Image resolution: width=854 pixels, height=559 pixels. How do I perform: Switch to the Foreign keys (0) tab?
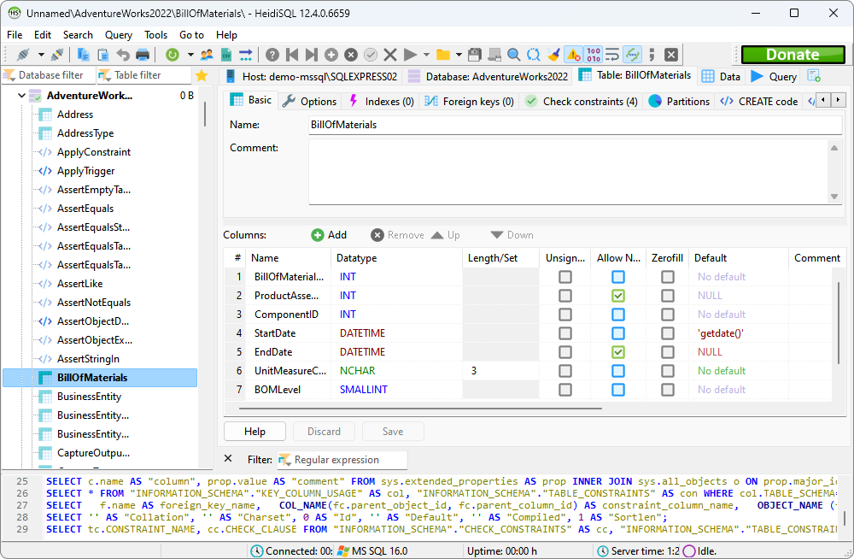coord(469,102)
